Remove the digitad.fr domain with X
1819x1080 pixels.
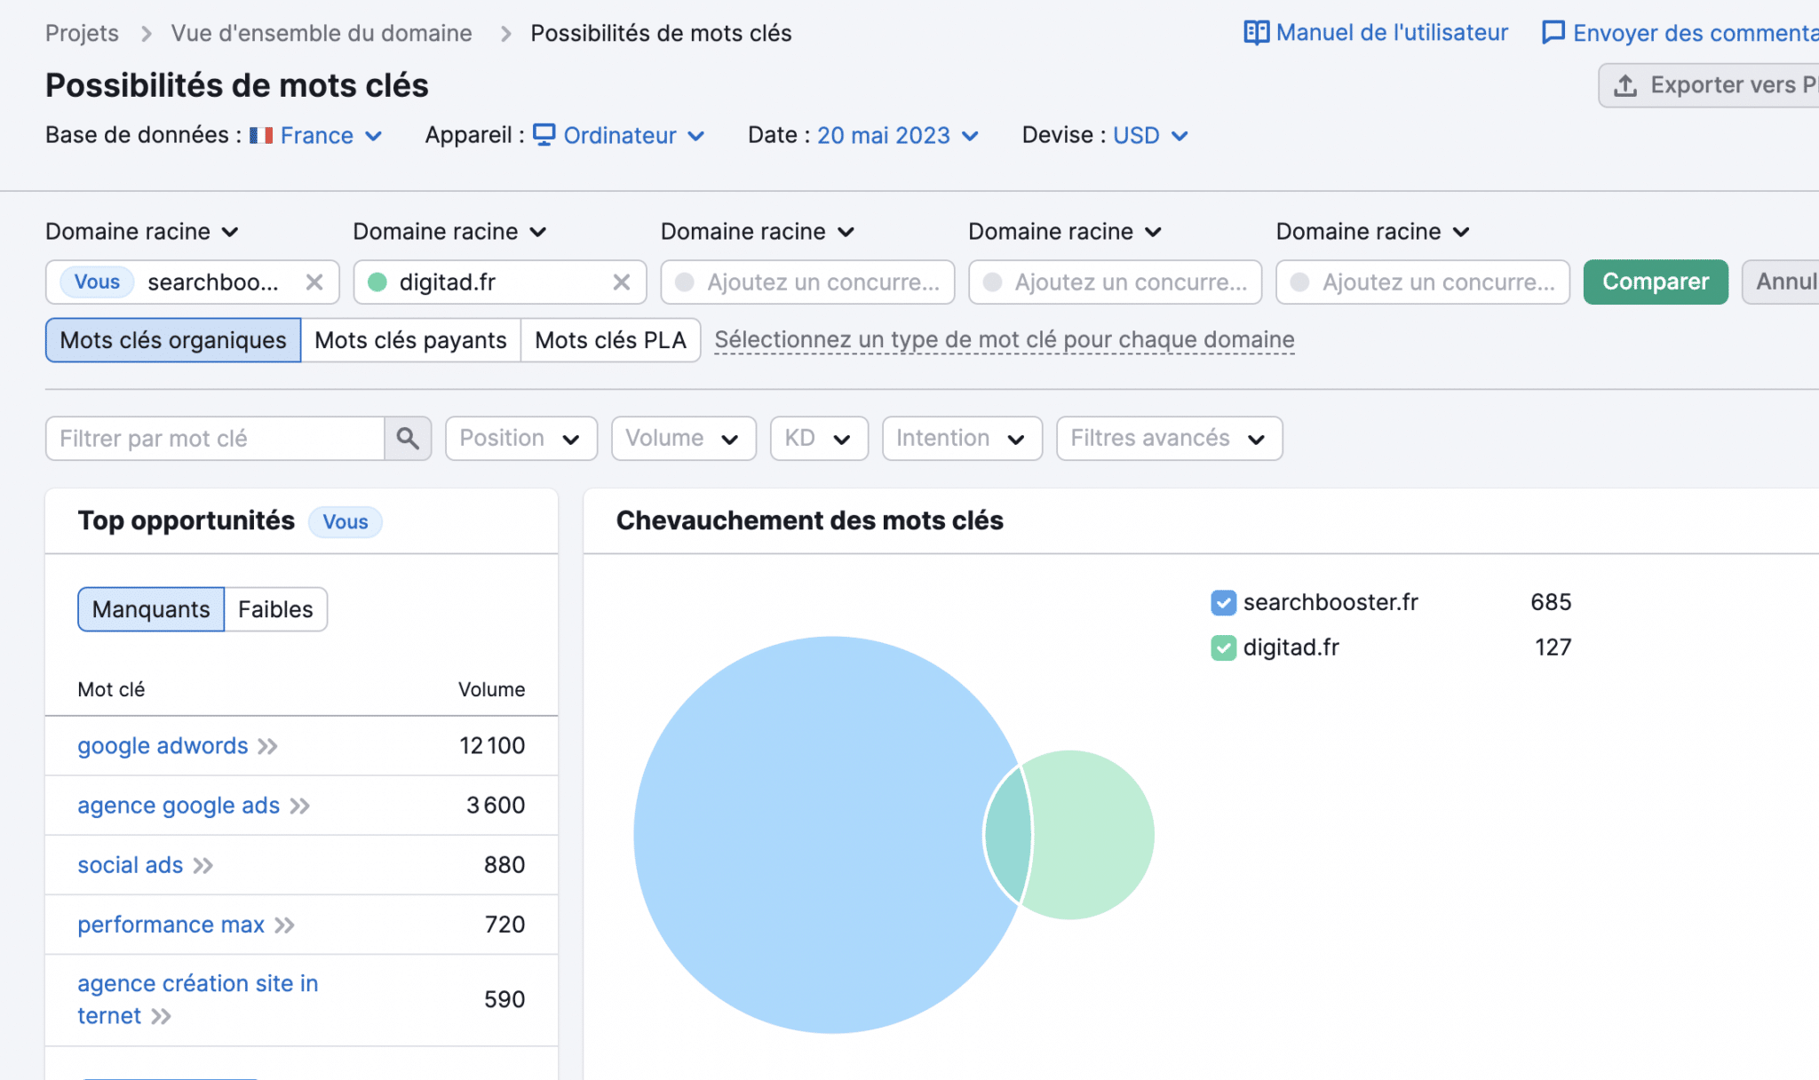tap(622, 282)
